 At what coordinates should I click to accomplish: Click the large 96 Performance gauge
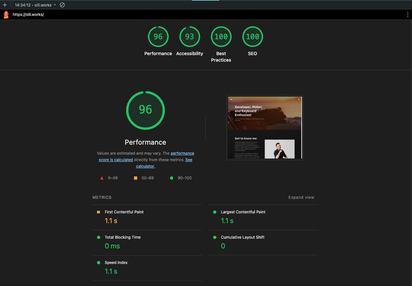click(145, 110)
